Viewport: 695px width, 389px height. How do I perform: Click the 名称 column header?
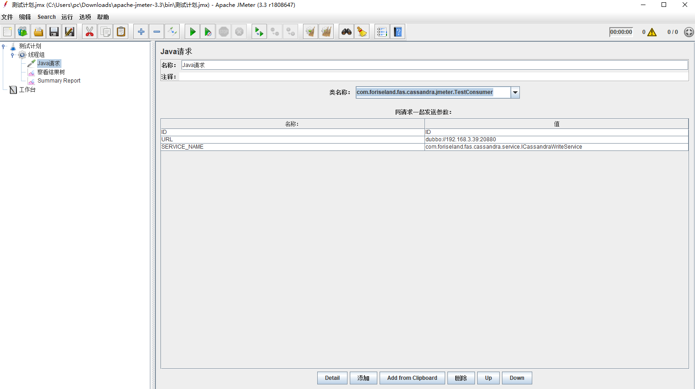click(x=292, y=124)
